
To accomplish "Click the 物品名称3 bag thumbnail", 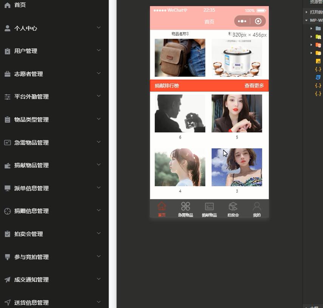I will (x=180, y=58).
